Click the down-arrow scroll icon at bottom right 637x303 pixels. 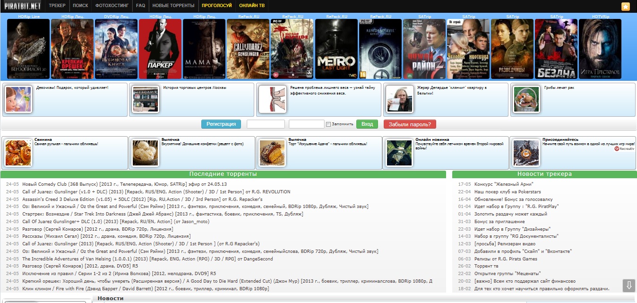[x=628, y=286]
